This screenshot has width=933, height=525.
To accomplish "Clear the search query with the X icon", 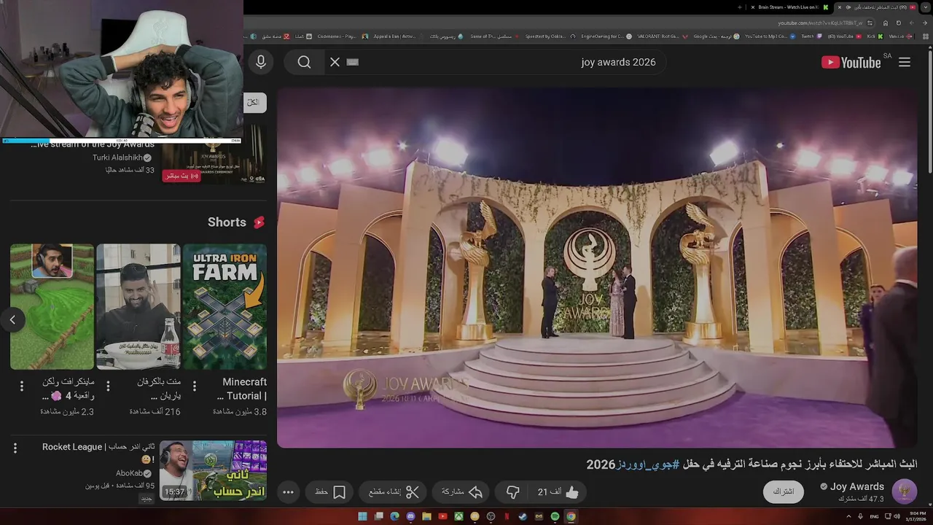I will (x=335, y=62).
